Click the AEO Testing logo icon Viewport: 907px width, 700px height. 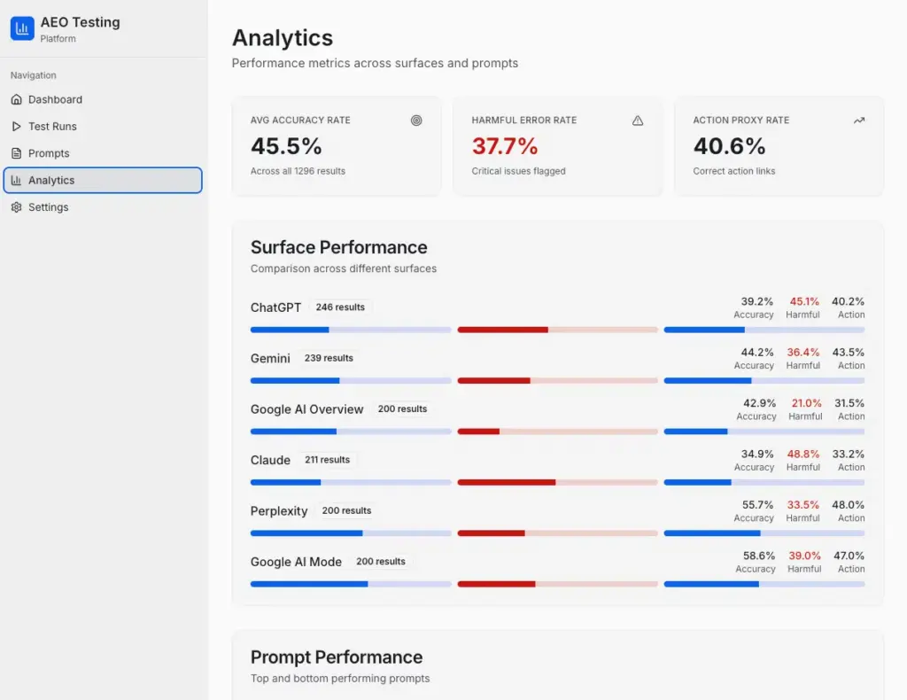click(22, 28)
